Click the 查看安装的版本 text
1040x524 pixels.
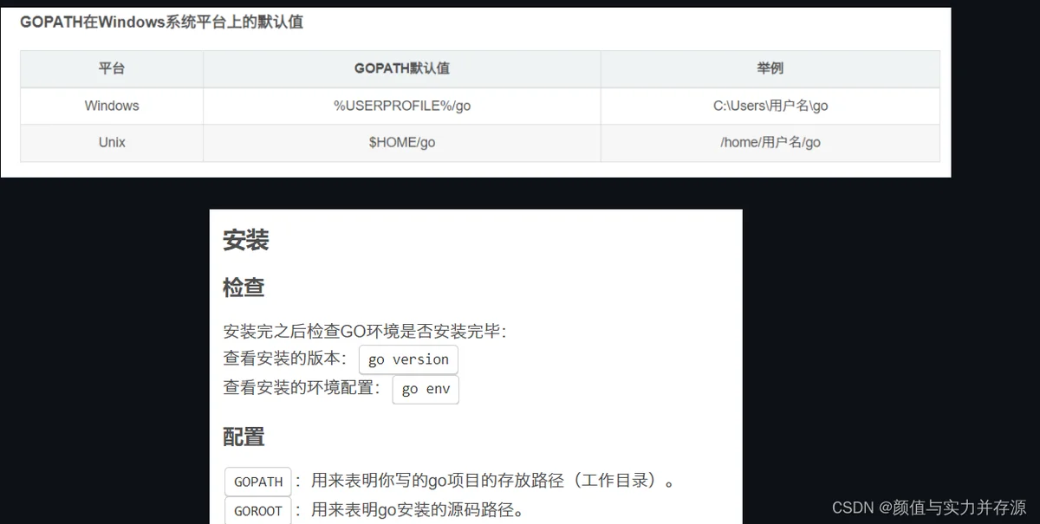point(285,359)
